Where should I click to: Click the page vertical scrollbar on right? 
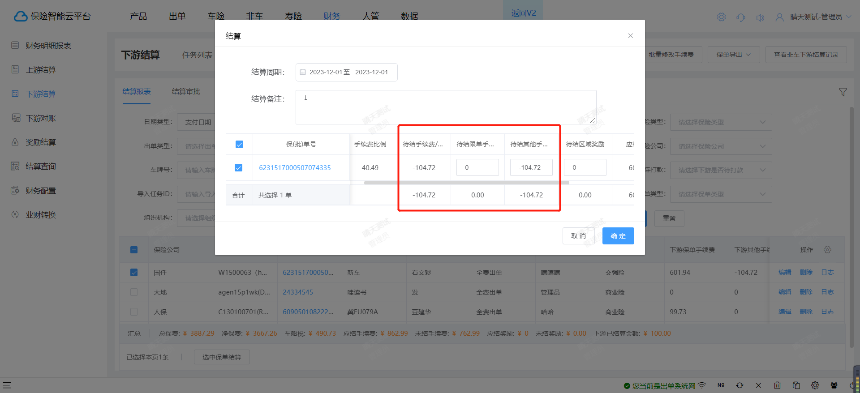tap(851, 227)
